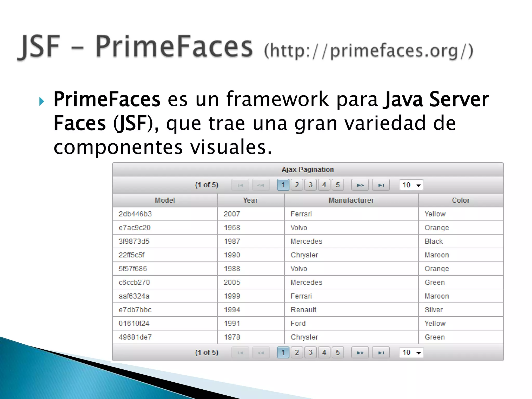This screenshot has width=532, height=399.
Task: Click year cell 1990
Action: pos(251,255)
